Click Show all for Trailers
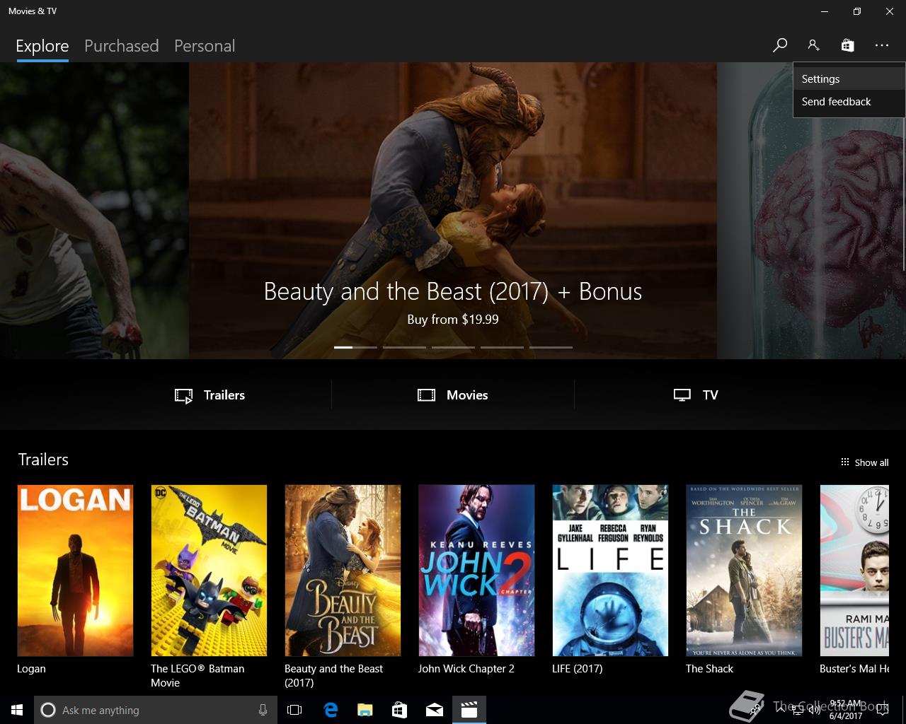Screen dimensions: 906x724 click(864, 462)
